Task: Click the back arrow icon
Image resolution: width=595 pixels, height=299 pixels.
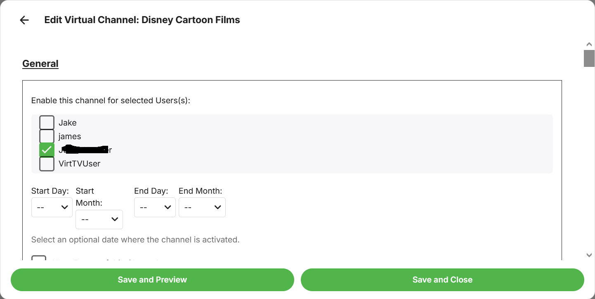Action: click(x=24, y=20)
